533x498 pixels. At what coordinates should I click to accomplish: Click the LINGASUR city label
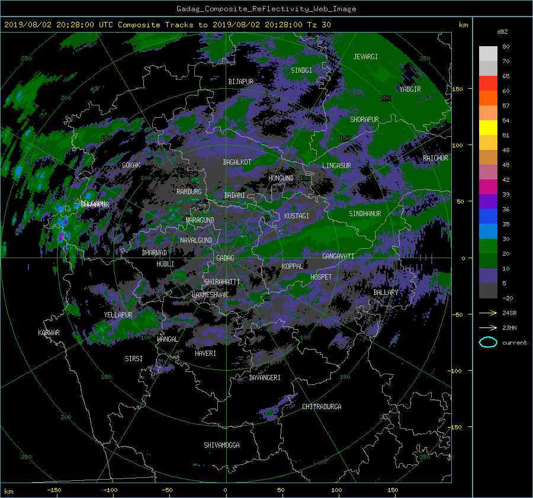coord(336,166)
